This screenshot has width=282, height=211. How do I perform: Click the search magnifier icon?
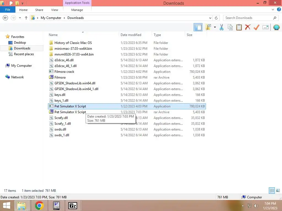coord(275,18)
